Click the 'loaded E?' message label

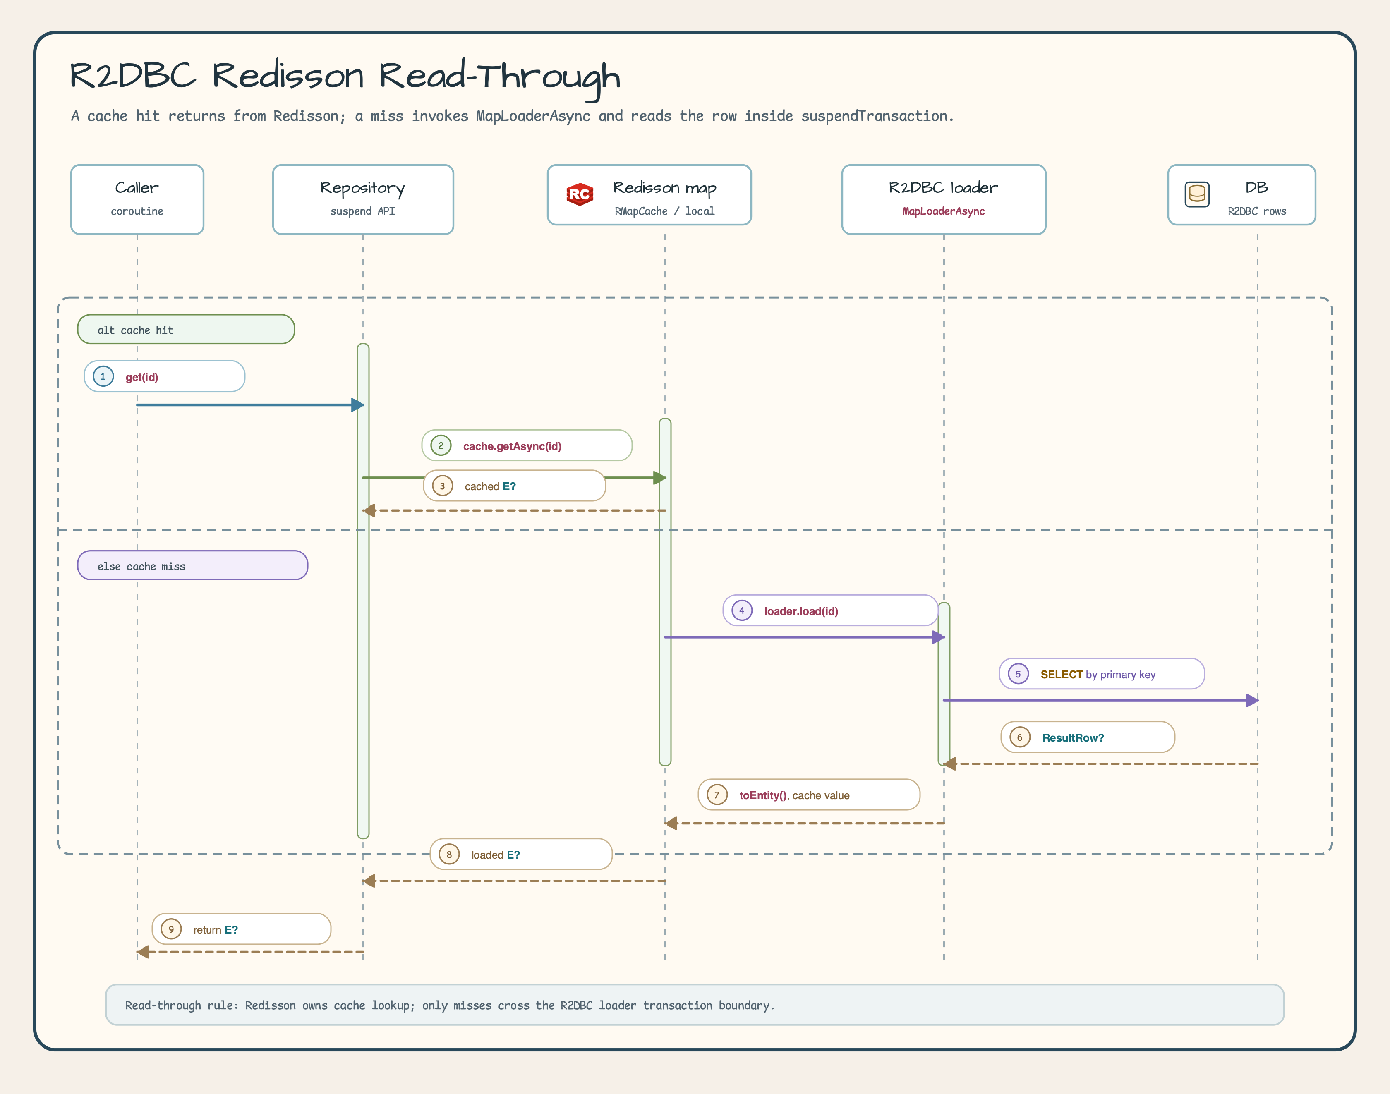[521, 855]
